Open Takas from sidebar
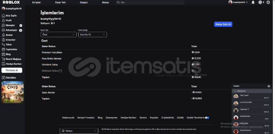The height and width of the screenshot is (134, 275). click(x=7, y=45)
